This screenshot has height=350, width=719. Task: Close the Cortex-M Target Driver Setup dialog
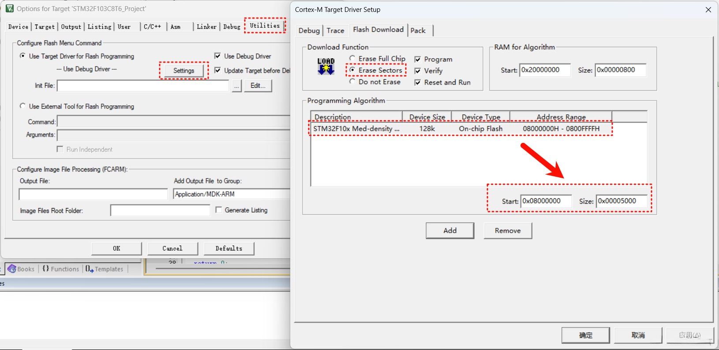click(708, 10)
